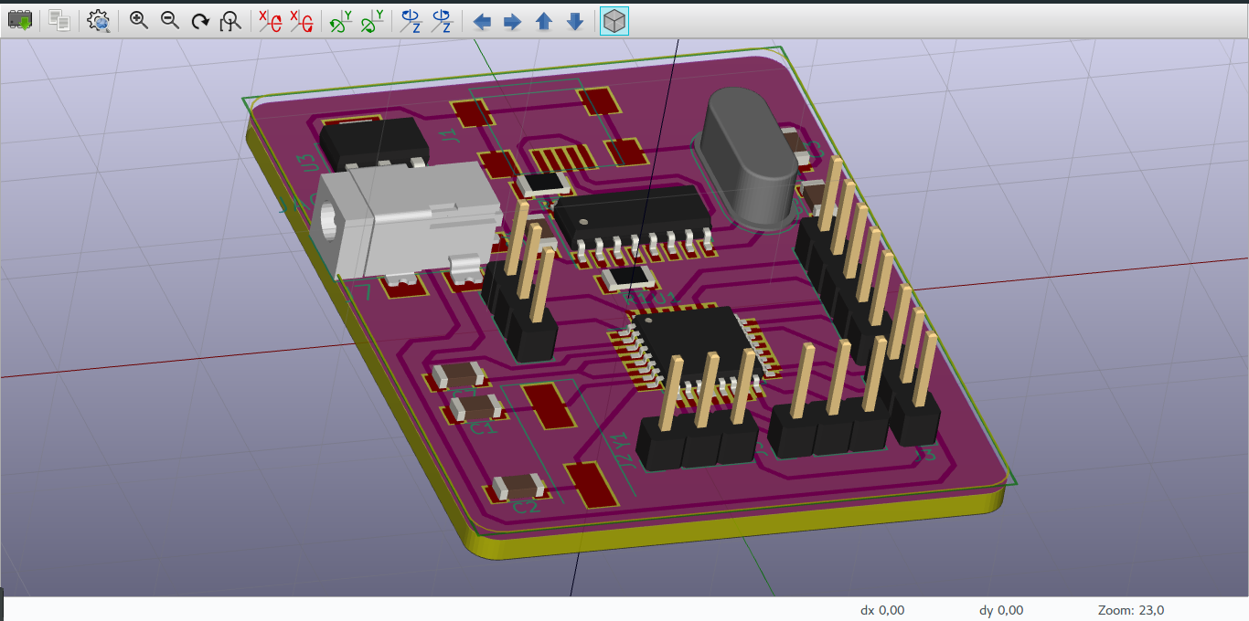
Task: Move the board view down
Action: pyautogui.click(x=573, y=20)
